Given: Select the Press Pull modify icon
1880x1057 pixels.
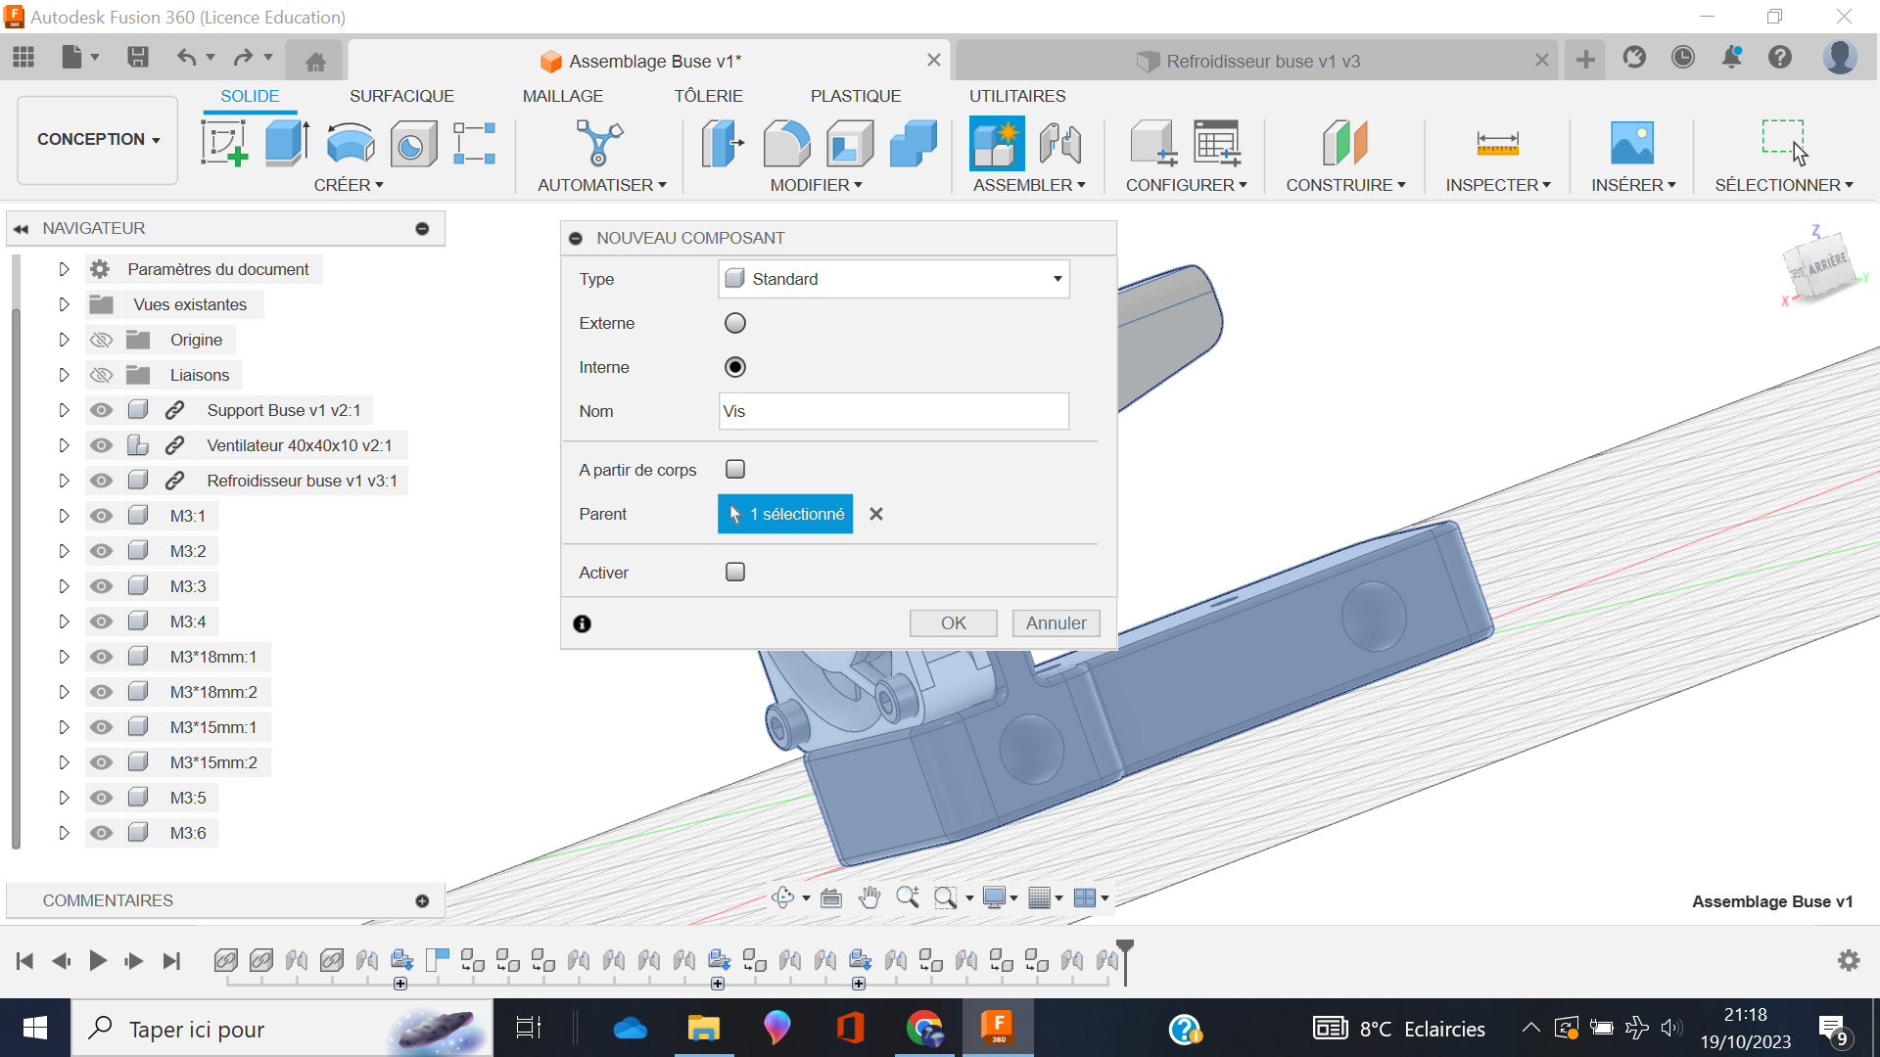Looking at the screenshot, I should [x=724, y=143].
